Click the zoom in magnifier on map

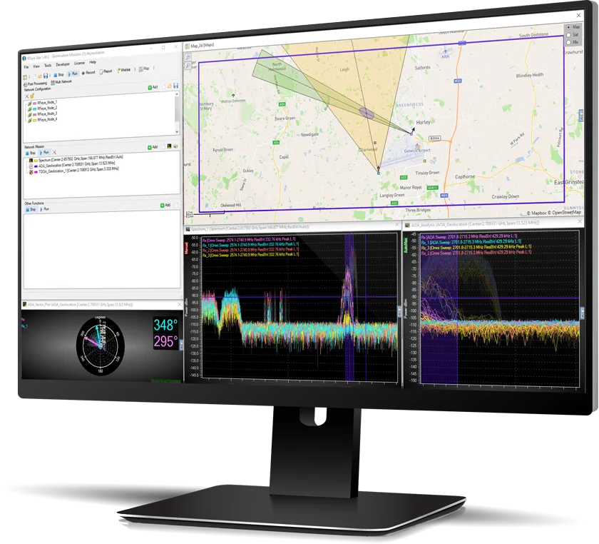(x=188, y=57)
